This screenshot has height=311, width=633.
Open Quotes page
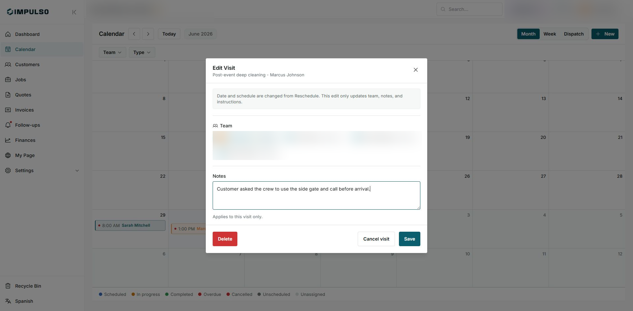coord(42,95)
